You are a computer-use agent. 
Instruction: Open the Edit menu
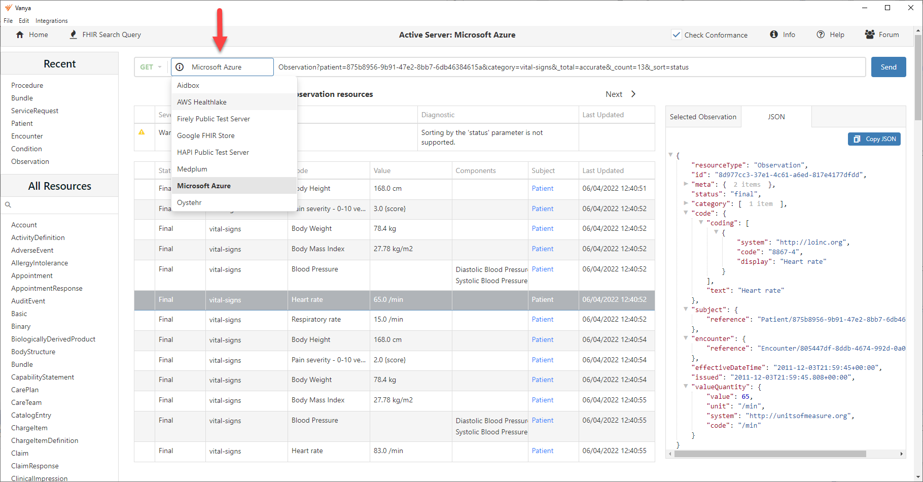click(24, 21)
